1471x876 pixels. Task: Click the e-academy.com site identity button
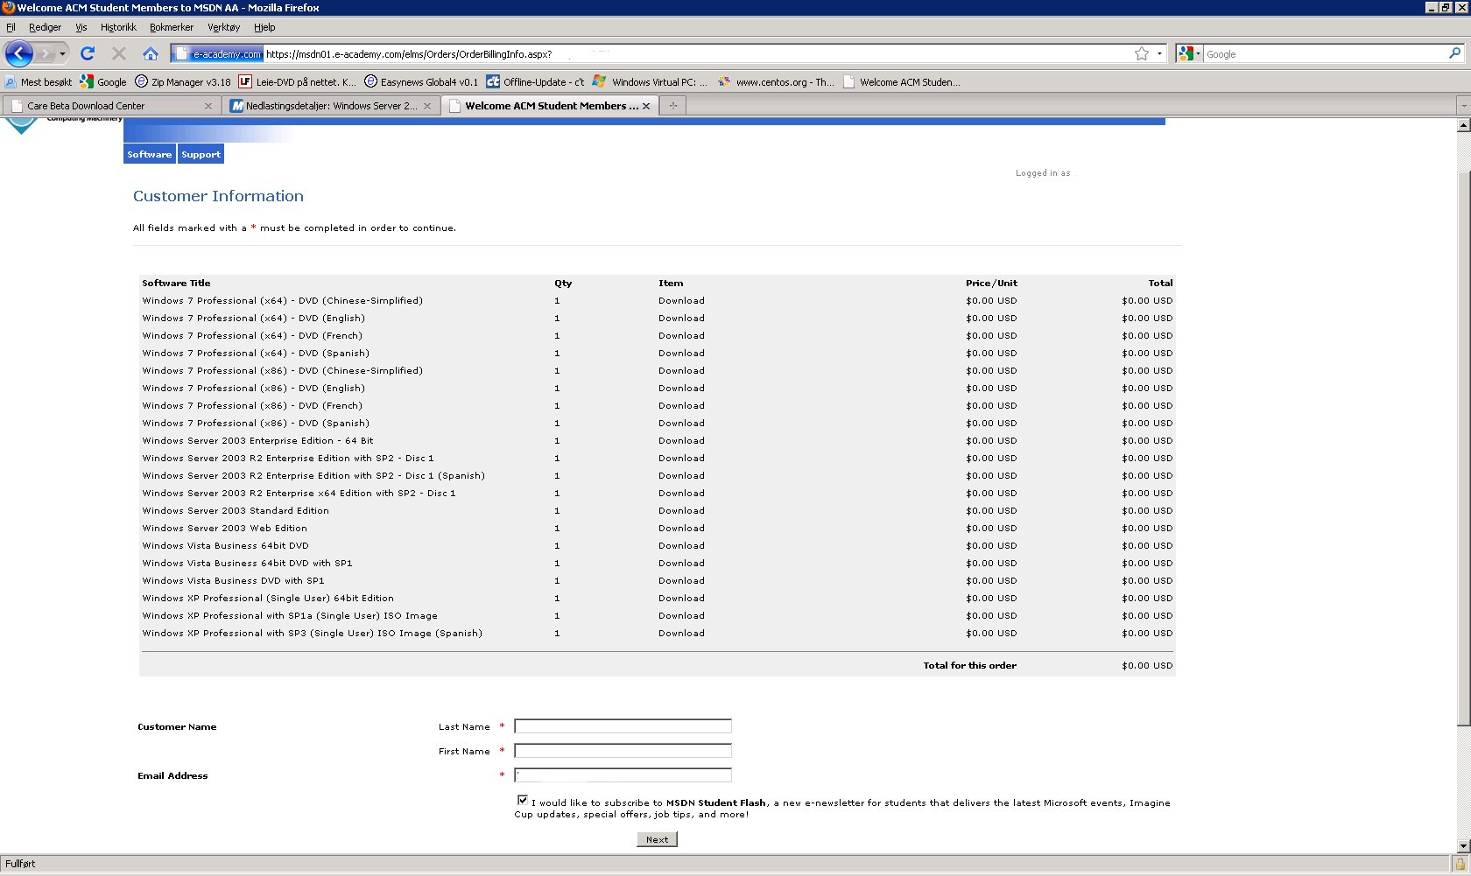point(218,54)
